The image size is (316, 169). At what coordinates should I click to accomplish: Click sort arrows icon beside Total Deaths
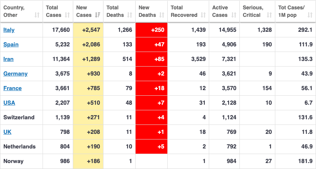click(x=130, y=15)
